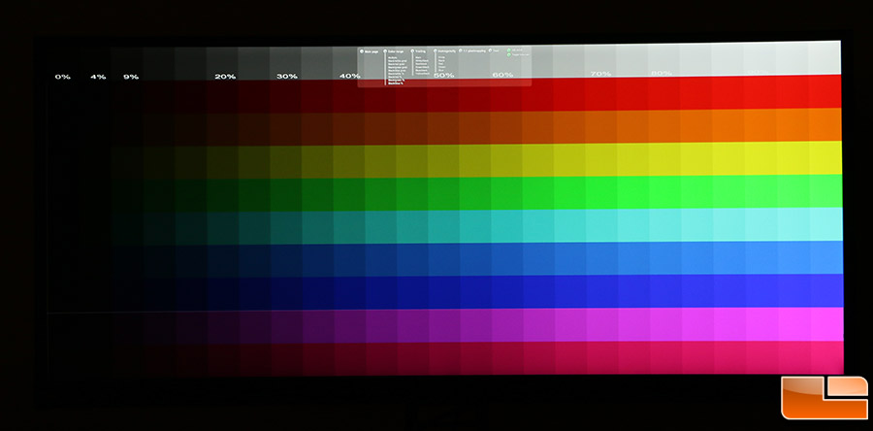Click the dark blue swatch in the 30% column
This screenshot has width=873, height=431.
pyautogui.click(x=285, y=293)
